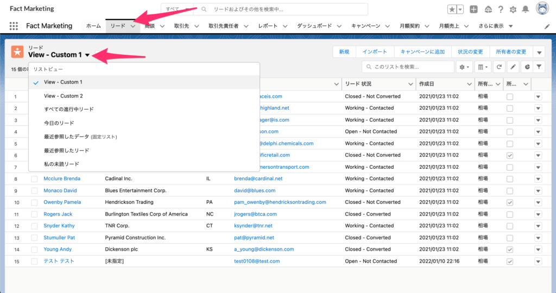The image size is (556, 293).
Task: Tick the checkbox for Mcclure Brenda row
Action: (x=35, y=179)
